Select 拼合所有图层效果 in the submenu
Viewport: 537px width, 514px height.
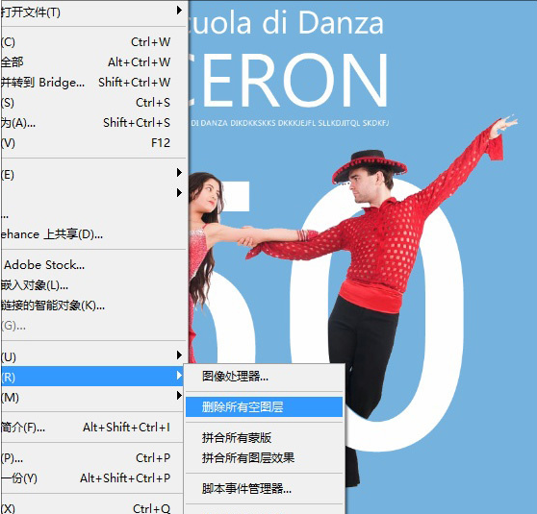[x=264, y=458]
